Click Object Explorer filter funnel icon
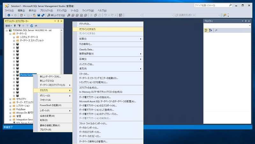The image size is (255, 144). (x=27, y=26)
